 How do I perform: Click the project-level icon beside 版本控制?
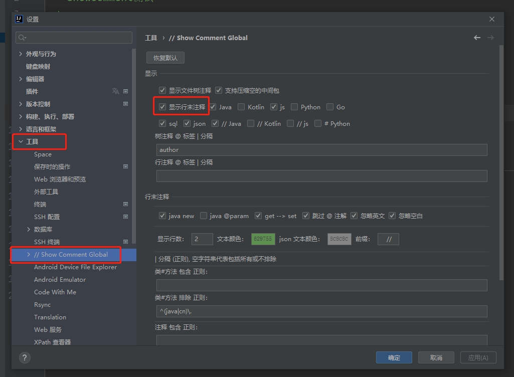coord(125,104)
